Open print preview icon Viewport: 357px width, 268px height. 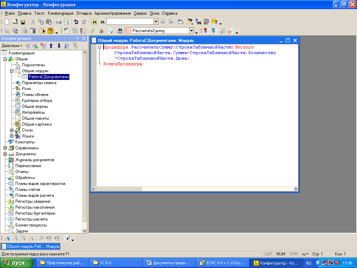tap(66, 22)
